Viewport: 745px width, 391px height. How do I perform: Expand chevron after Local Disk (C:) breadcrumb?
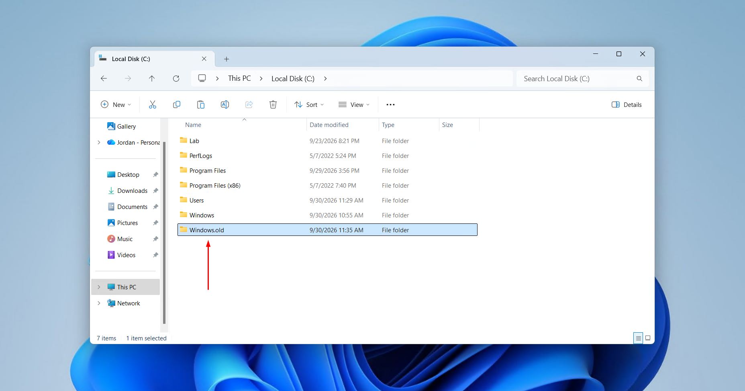pyautogui.click(x=325, y=78)
